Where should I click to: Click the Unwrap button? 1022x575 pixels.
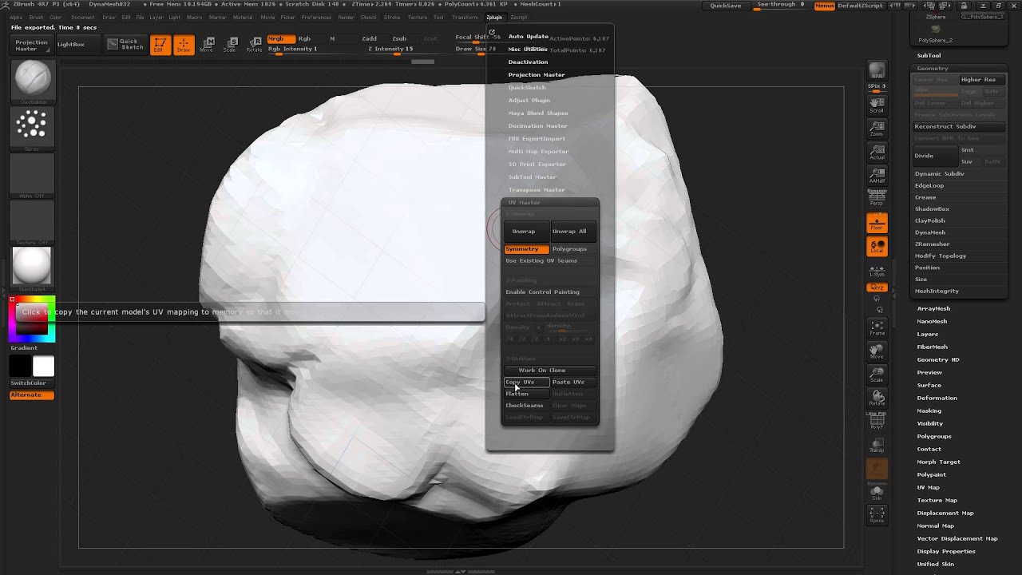525,232
